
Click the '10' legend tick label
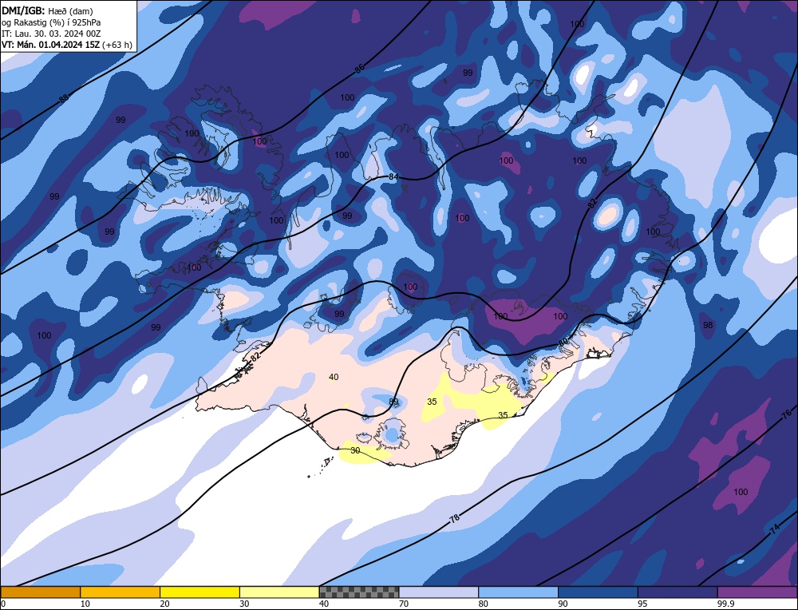click(85, 604)
